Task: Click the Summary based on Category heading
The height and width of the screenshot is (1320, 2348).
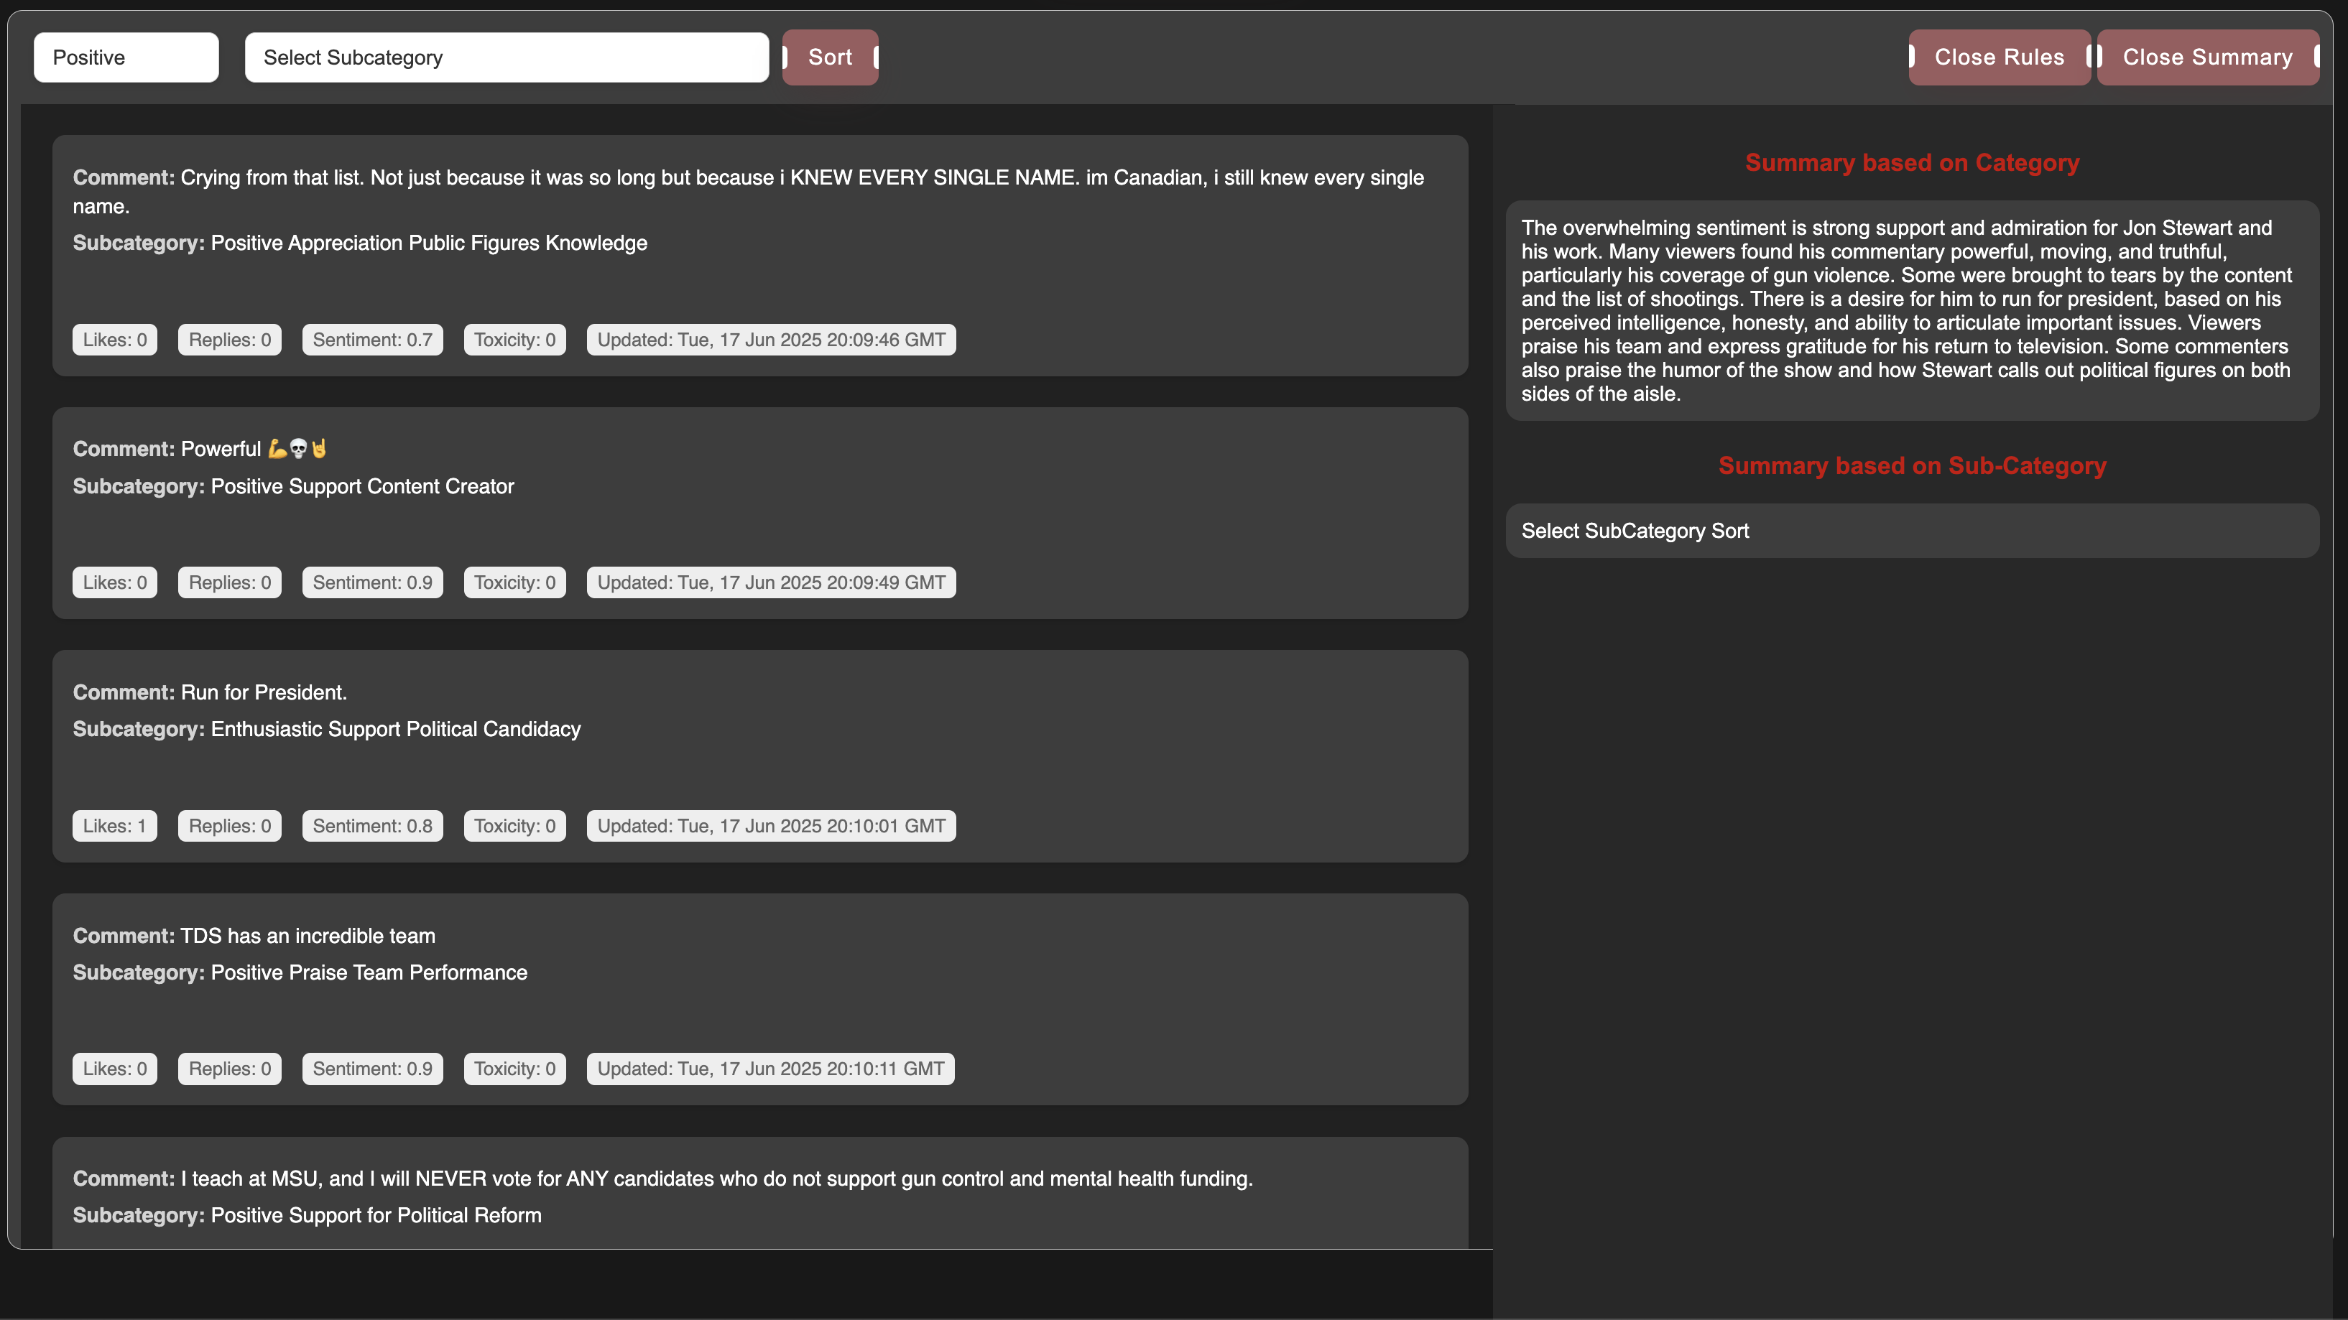Action: [x=1911, y=163]
